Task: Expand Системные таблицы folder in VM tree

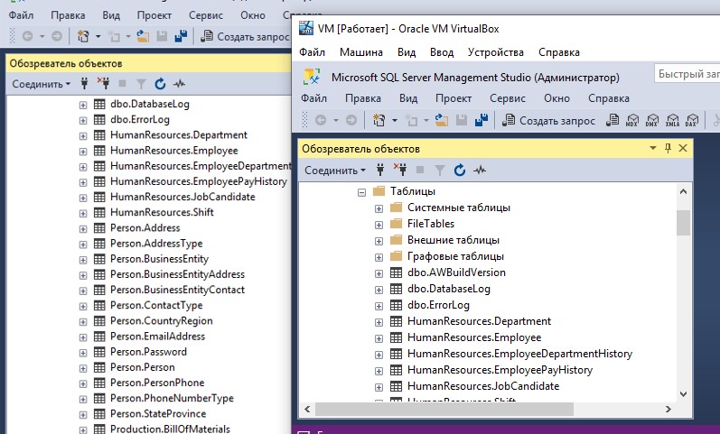Action: coord(379,208)
